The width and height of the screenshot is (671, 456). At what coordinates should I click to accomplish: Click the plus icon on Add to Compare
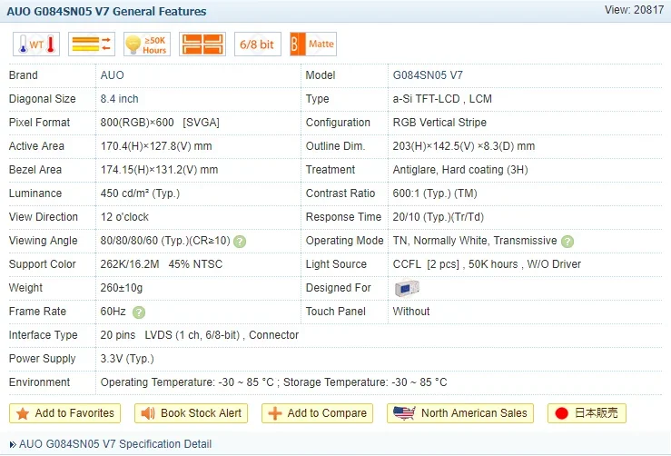(275, 413)
